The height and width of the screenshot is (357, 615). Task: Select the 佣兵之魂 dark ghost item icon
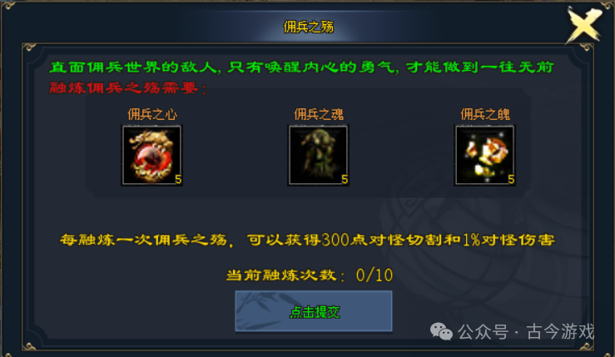318,156
